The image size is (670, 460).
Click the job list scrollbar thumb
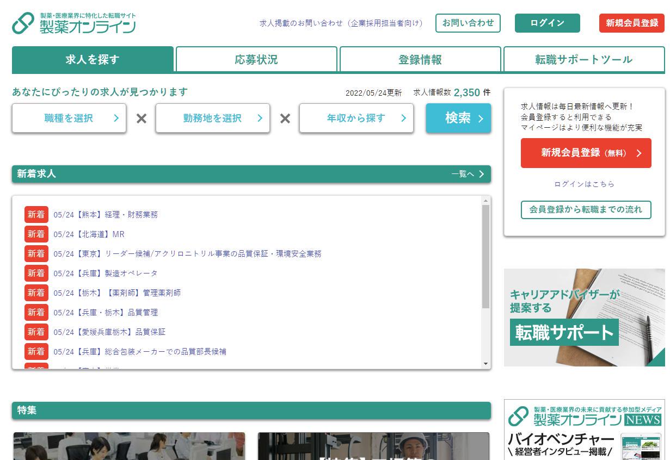coord(485,256)
